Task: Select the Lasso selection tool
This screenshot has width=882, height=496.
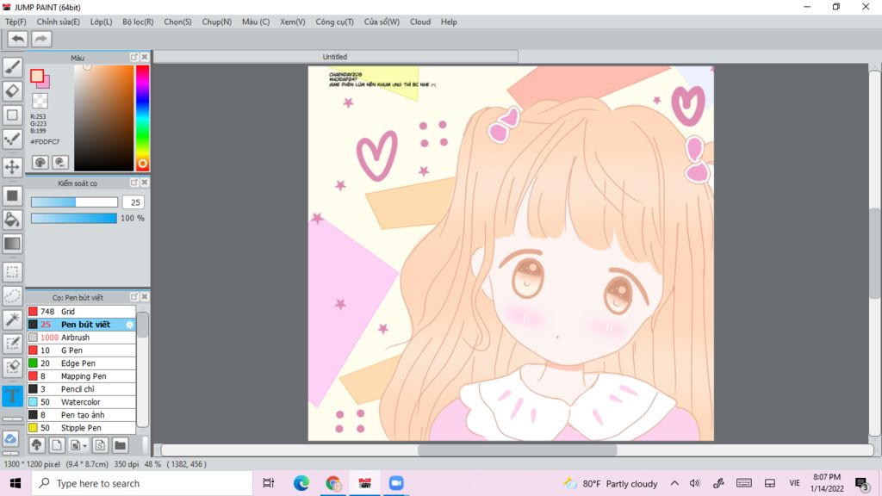Action: coord(12,296)
